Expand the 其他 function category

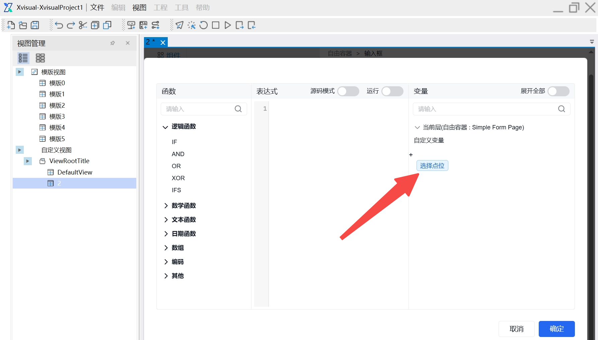166,276
